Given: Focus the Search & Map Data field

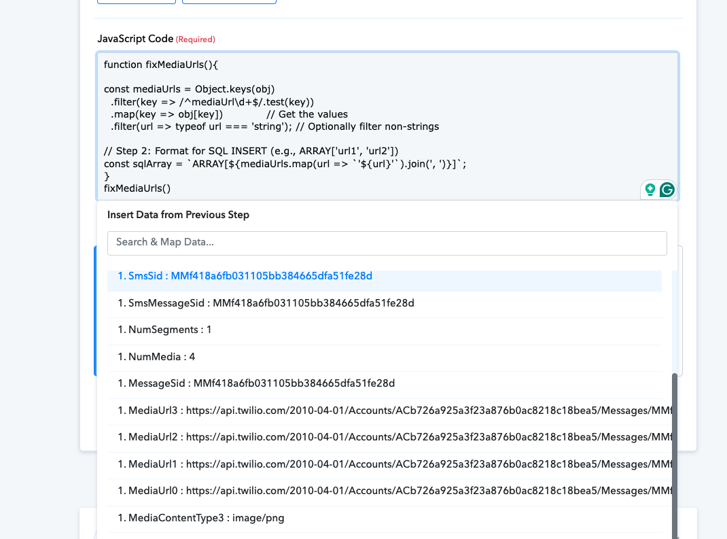Looking at the screenshot, I should [x=387, y=243].
